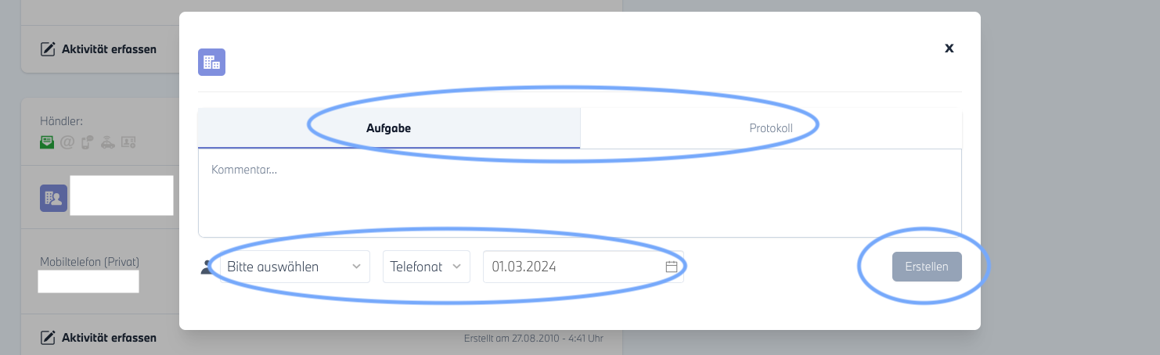Image resolution: width=1160 pixels, height=355 pixels.
Task: Focus the Kommentar text area
Action: tap(579, 192)
